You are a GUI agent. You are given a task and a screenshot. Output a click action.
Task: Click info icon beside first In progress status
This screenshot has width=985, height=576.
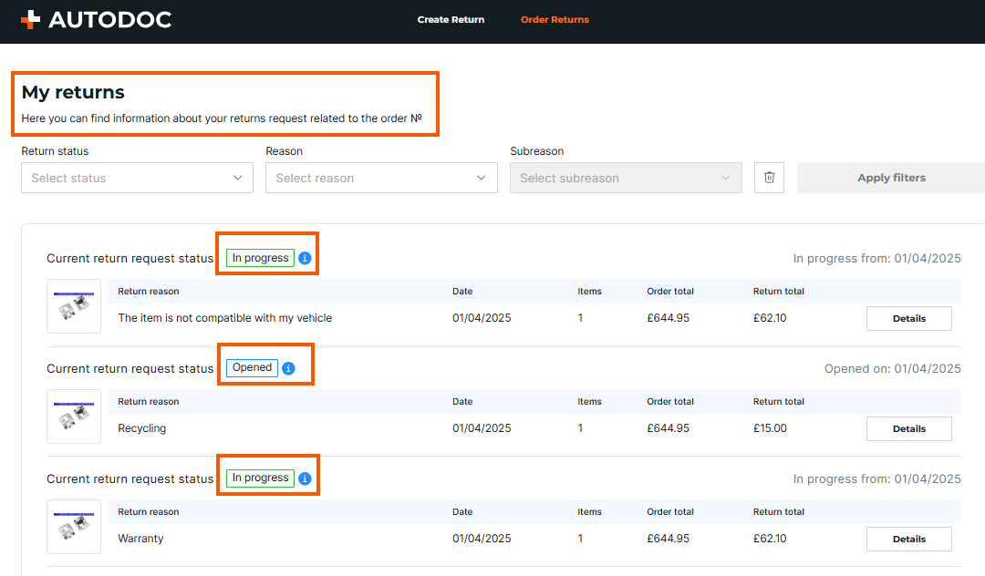pyautogui.click(x=305, y=258)
